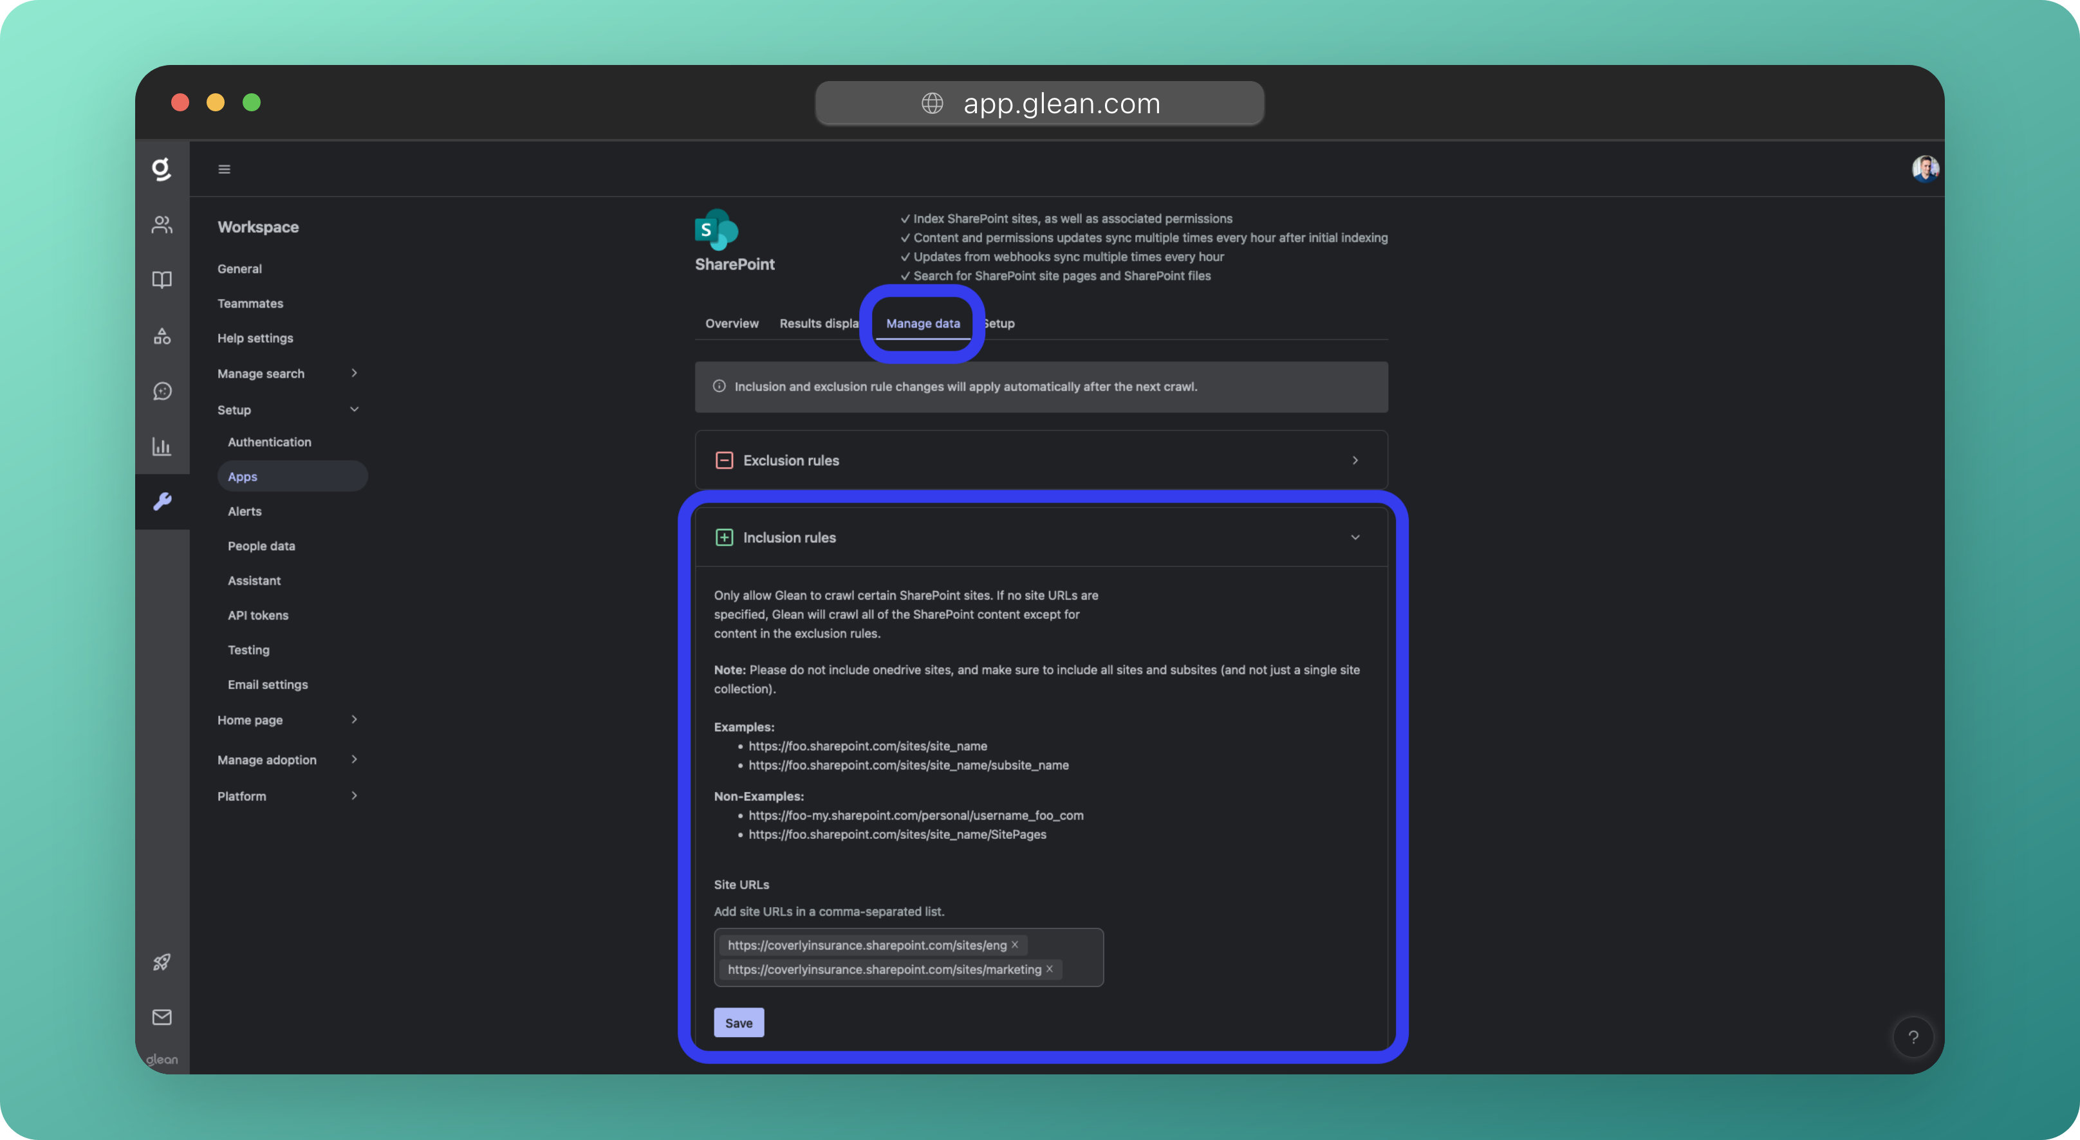Open Authentication under Setup
2080x1140 pixels.
click(x=269, y=441)
